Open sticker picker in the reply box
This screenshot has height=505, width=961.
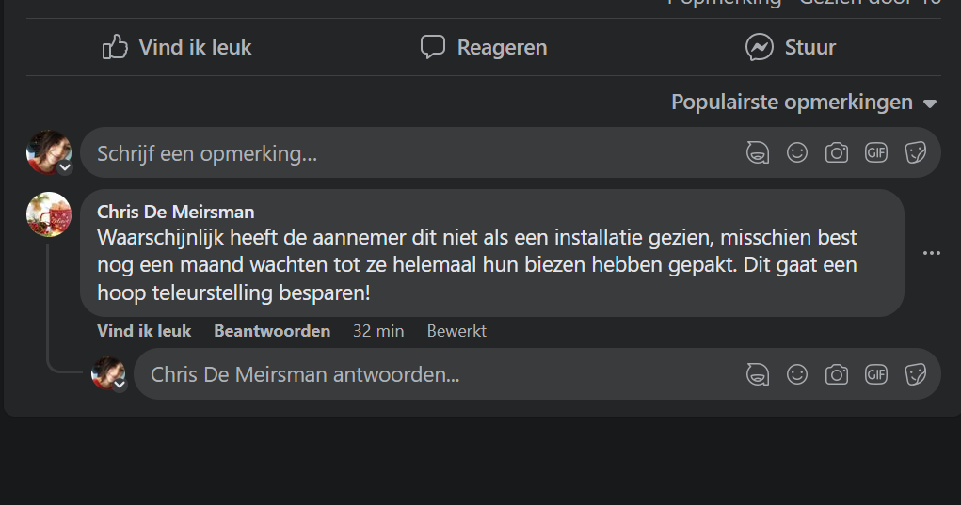[x=915, y=374]
